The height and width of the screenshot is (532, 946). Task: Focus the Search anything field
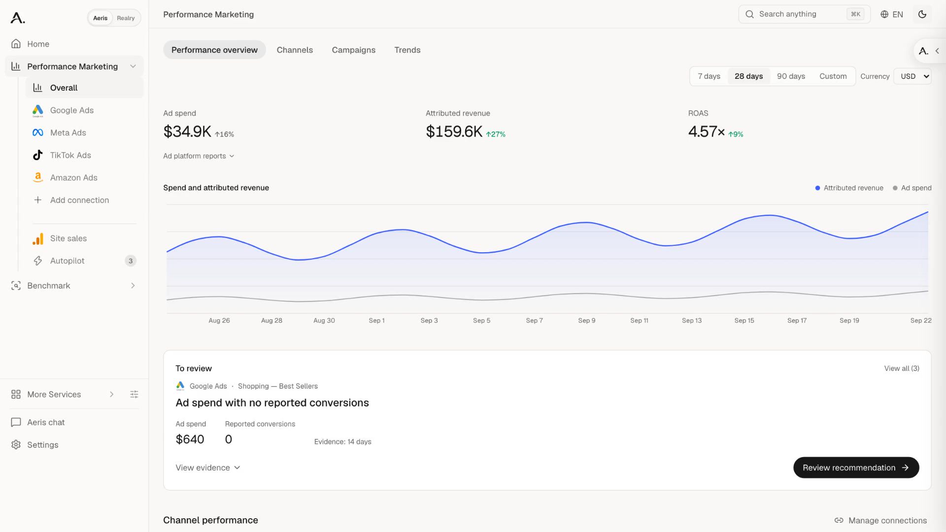pos(804,14)
